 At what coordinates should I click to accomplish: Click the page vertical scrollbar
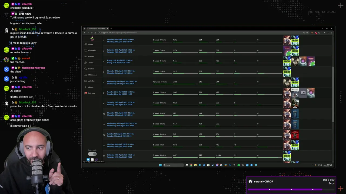coord(333,94)
